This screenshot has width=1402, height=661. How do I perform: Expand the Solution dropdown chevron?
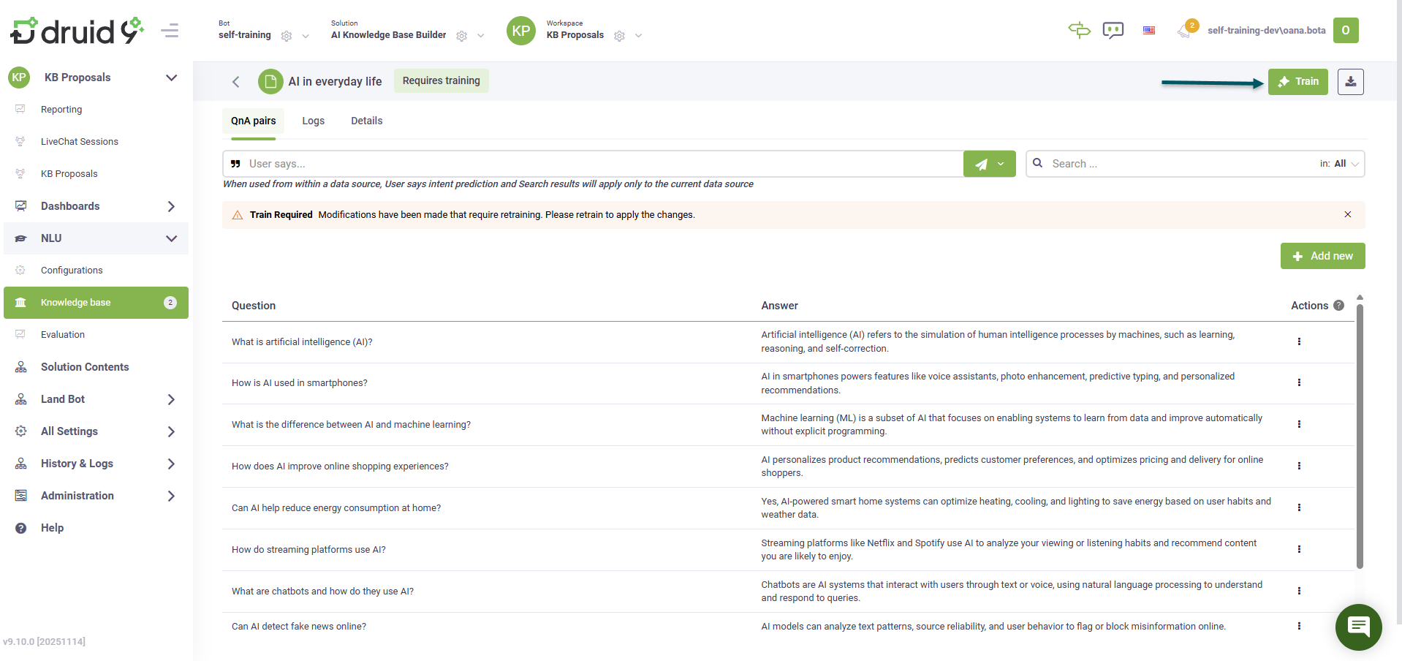pyautogui.click(x=481, y=36)
